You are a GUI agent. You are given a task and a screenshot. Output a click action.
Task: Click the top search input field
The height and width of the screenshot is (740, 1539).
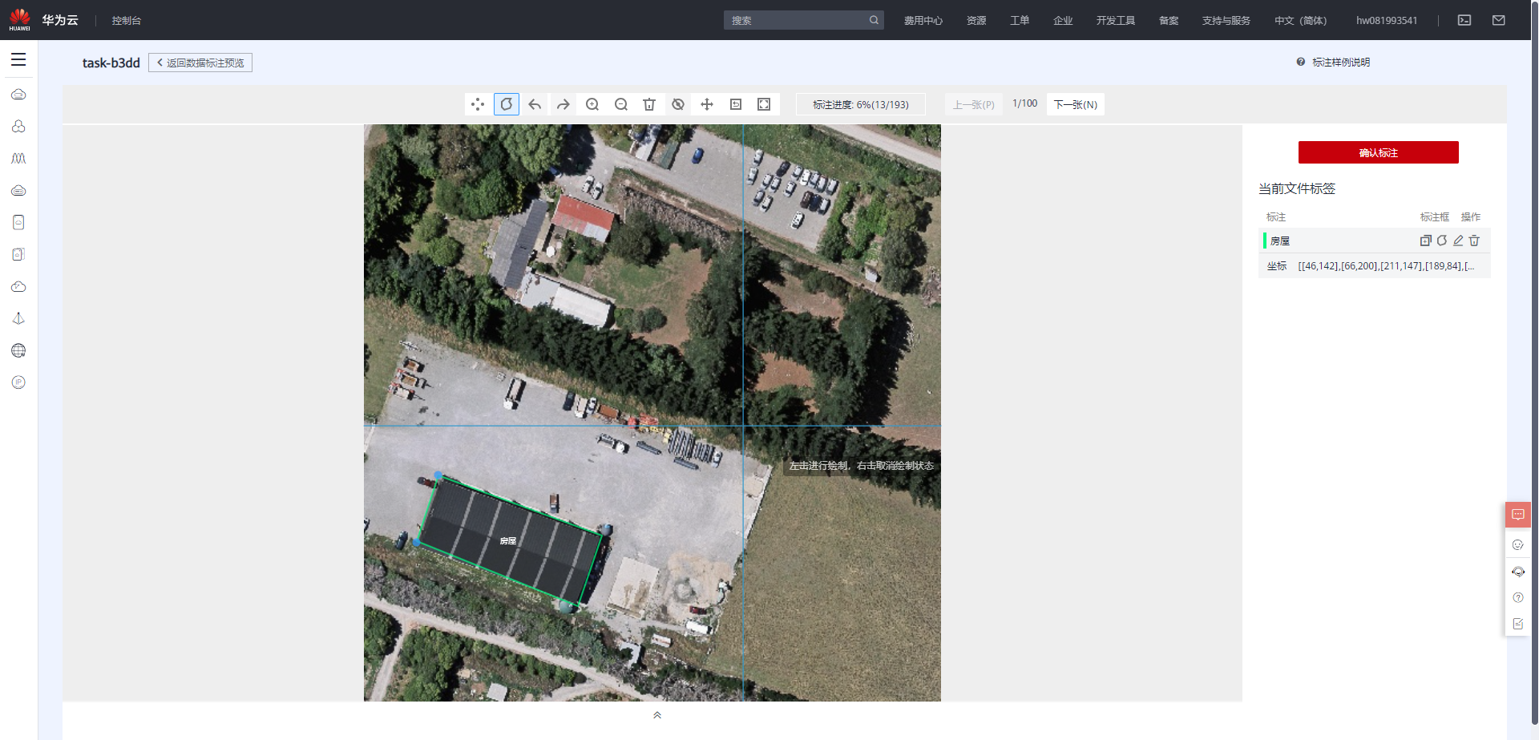[795, 20]
